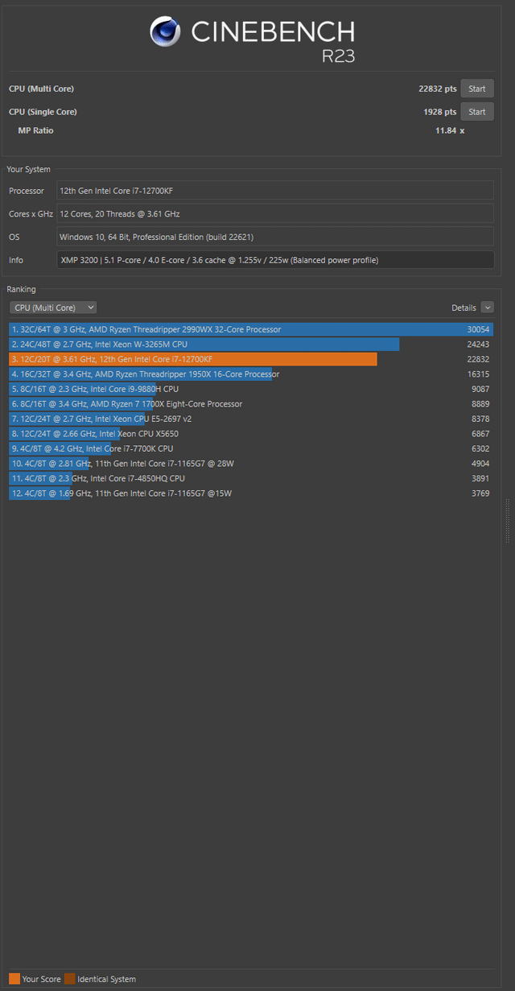Start the CPU Multi Core test
This screenshot has width=515, height=991.
477,89
